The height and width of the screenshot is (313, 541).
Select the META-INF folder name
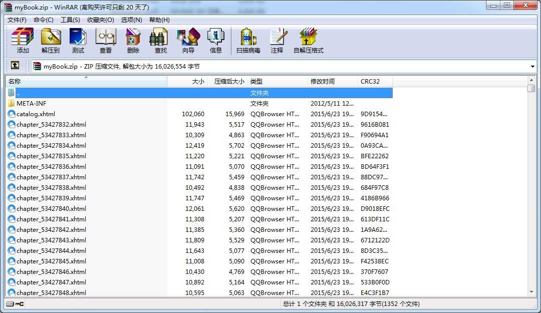[x=32, y=103]
